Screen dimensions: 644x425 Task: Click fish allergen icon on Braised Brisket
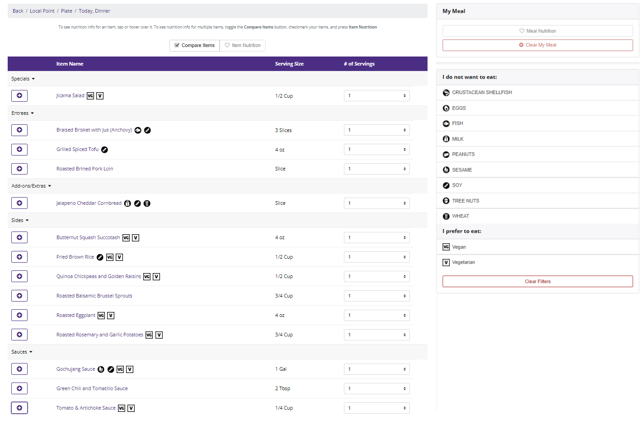(138, 131)
